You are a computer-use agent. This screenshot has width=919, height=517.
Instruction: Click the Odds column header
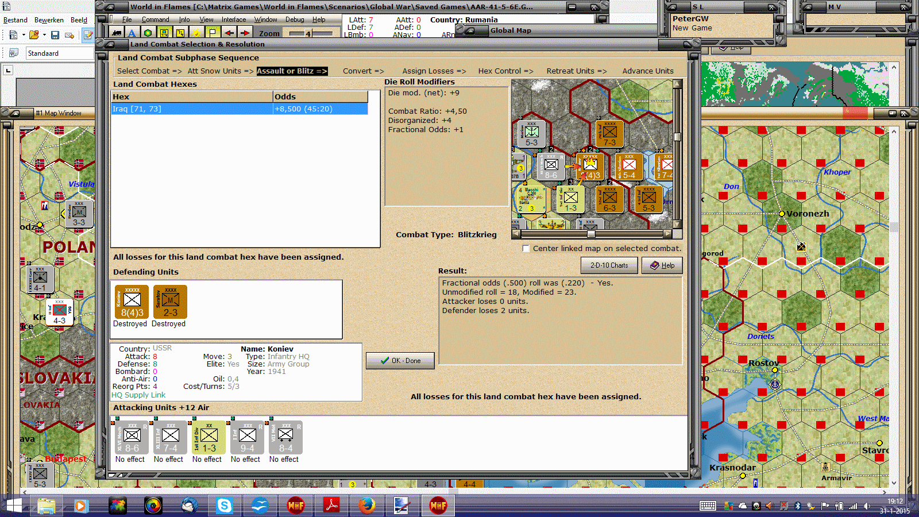321,97
